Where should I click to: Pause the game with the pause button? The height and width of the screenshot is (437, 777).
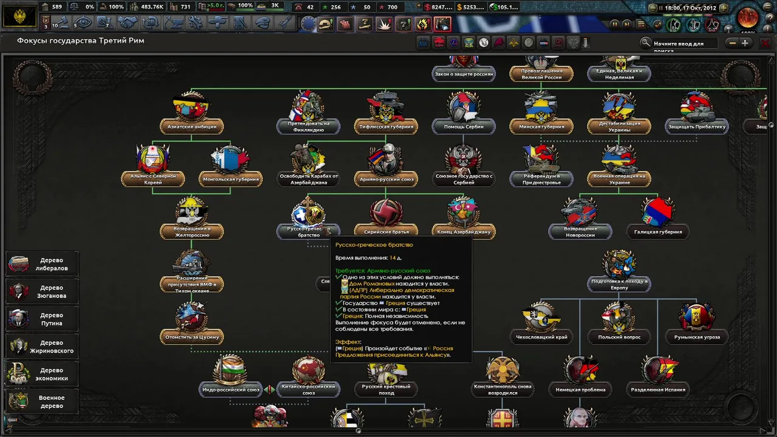pos(614,24)
